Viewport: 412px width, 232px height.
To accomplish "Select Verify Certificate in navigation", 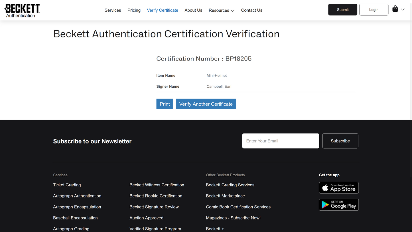I will (163, 10).
